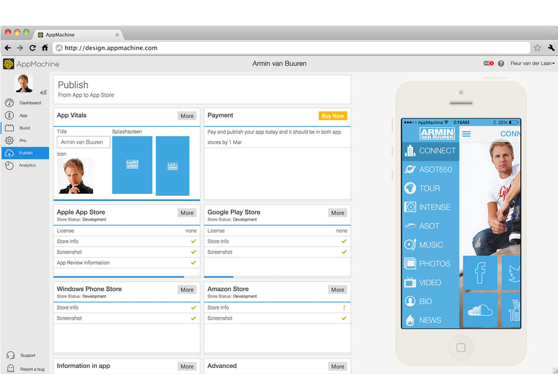
Task: Open More for Google Play Store
Action: [337, 213]
